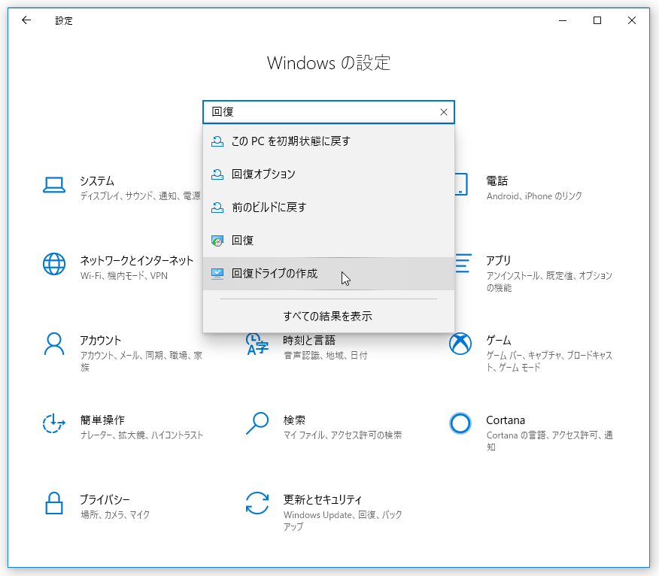Open プライバシー lock icon
This screenshot has height=576, width=659.
(54, 503)
